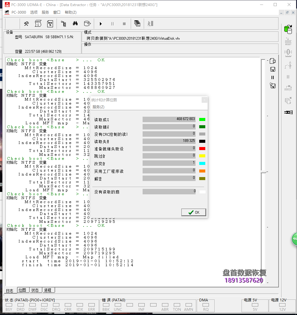
Task: Click the green disk copy icon
Action: (288, 29)
